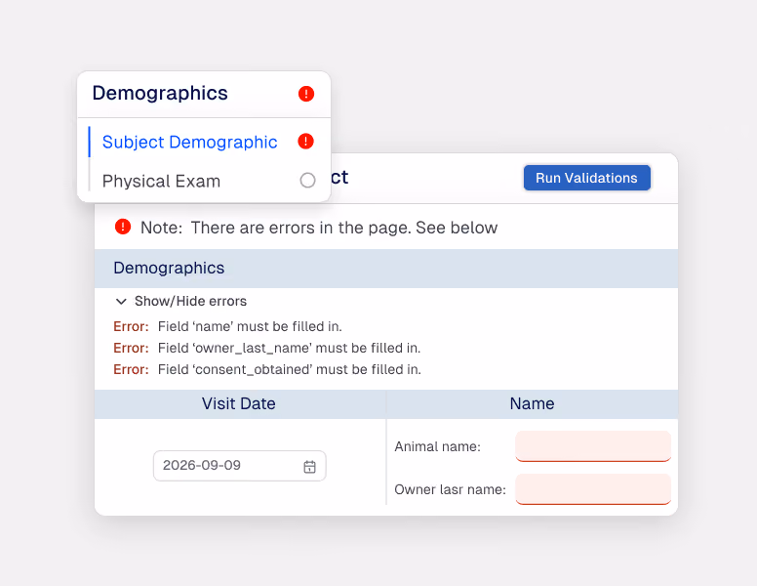Click the Visit Date input showing 2026-09-09
The height and width of the screenshot is (586, 757).
point(239,466)
